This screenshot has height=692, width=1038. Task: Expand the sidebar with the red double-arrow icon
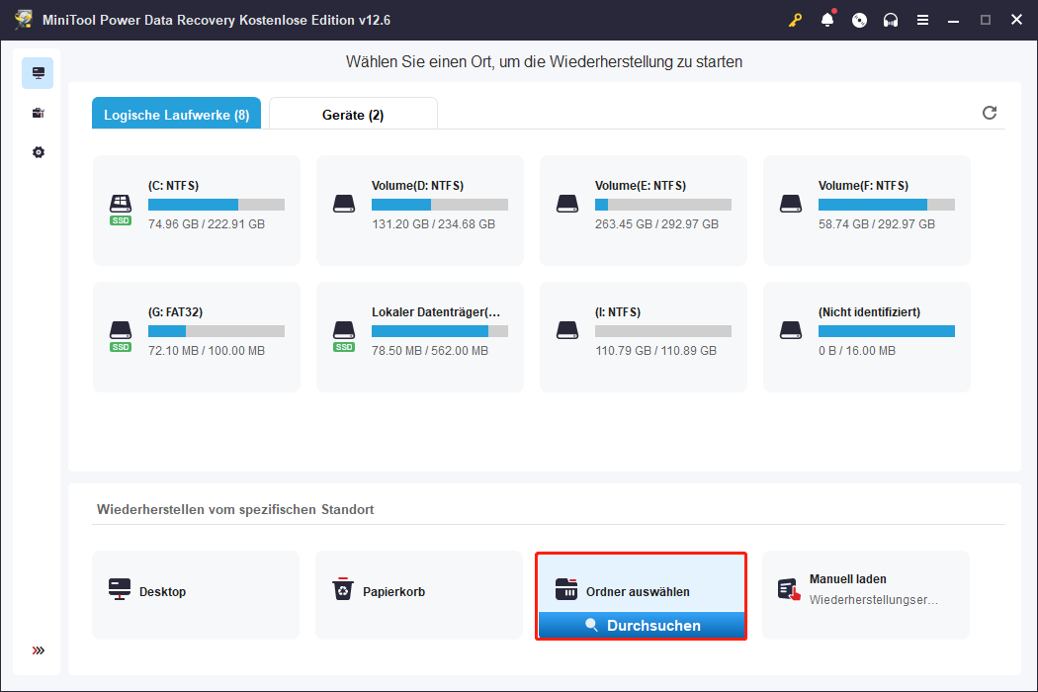[x=39, y=650]
